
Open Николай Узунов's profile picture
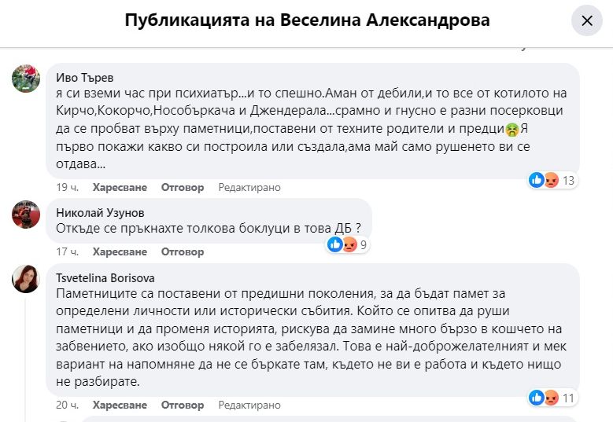pyautogui.click(x=27, y=214)
